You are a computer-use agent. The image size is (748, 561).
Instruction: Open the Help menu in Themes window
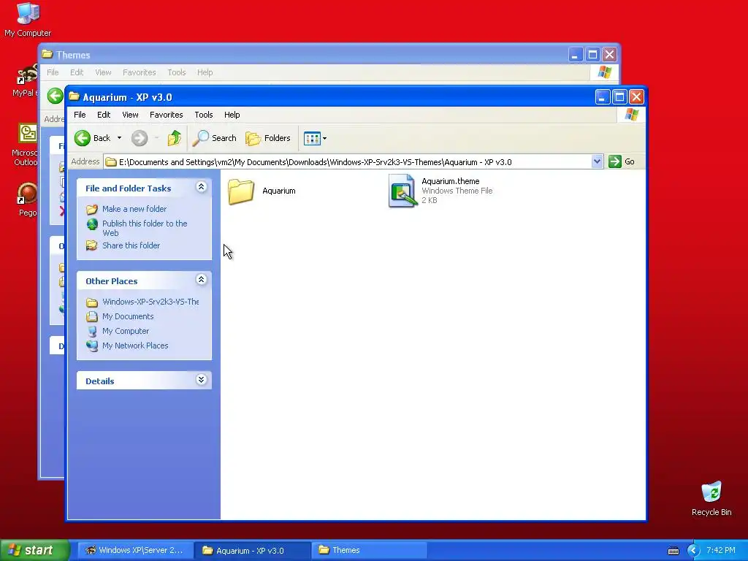(x=205, y=72)
